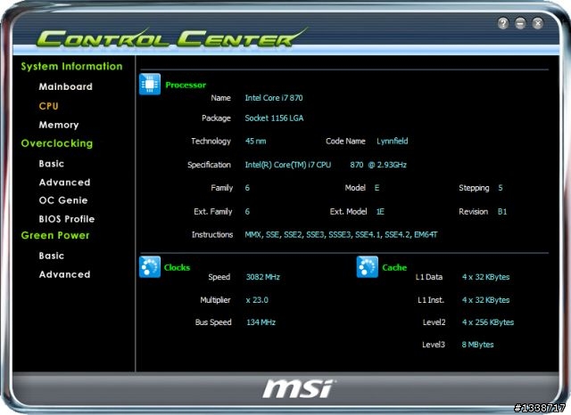Click the Model value E

tap(377, 188)
